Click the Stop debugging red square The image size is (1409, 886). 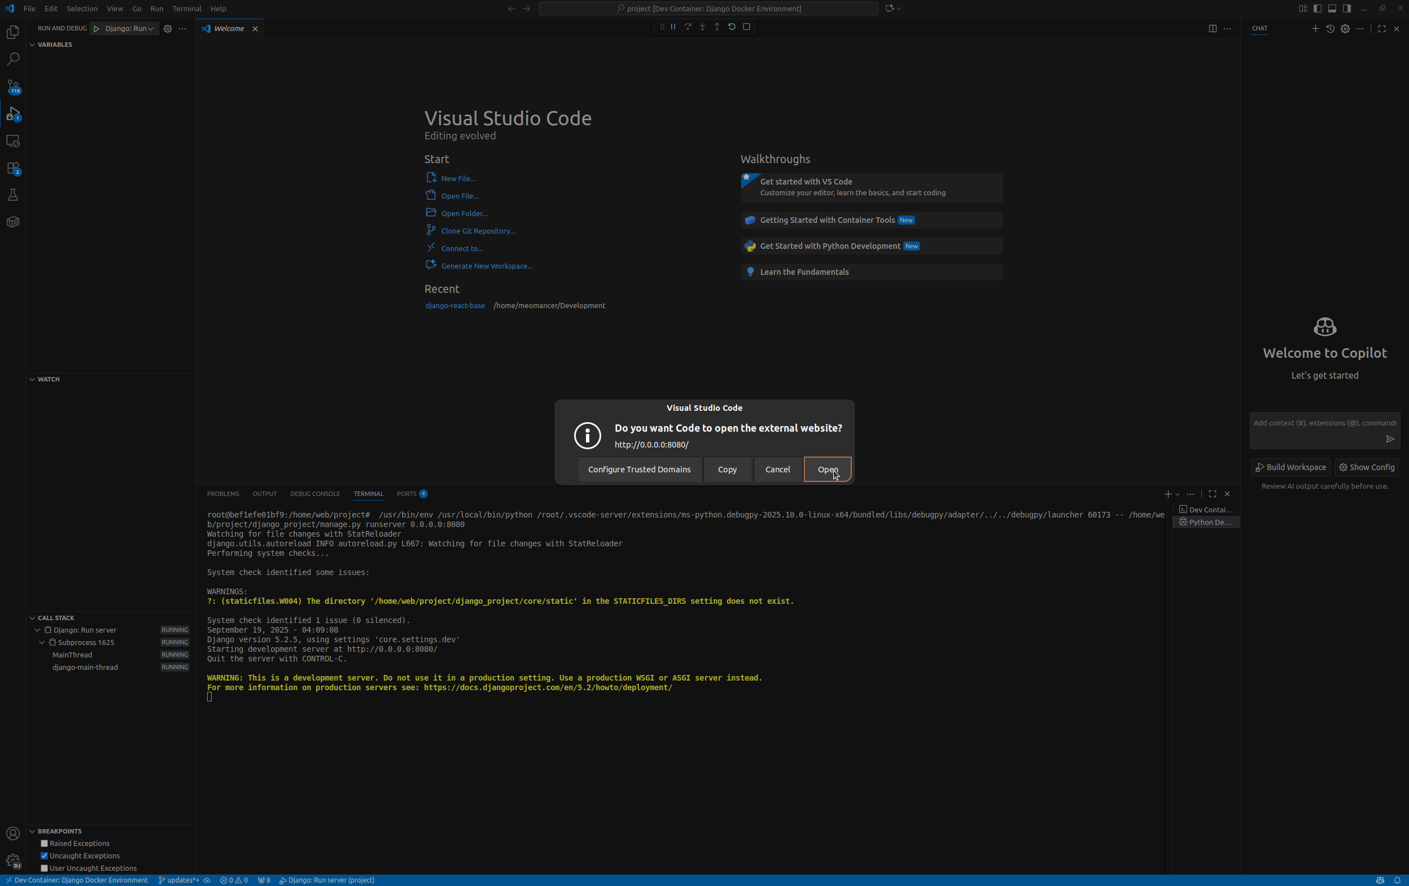pyautogui.click(x=746, y=27)
